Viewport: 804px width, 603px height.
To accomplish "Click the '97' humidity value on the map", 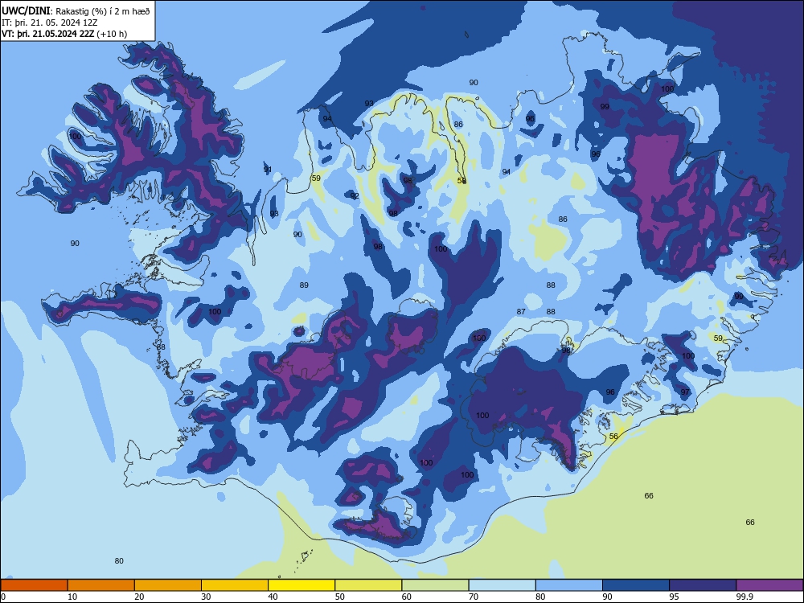I will [x=685, y=392].
